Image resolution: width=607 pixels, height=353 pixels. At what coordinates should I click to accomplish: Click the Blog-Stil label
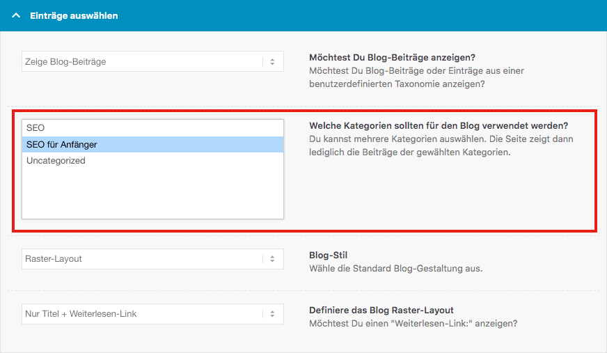(329, 255)
